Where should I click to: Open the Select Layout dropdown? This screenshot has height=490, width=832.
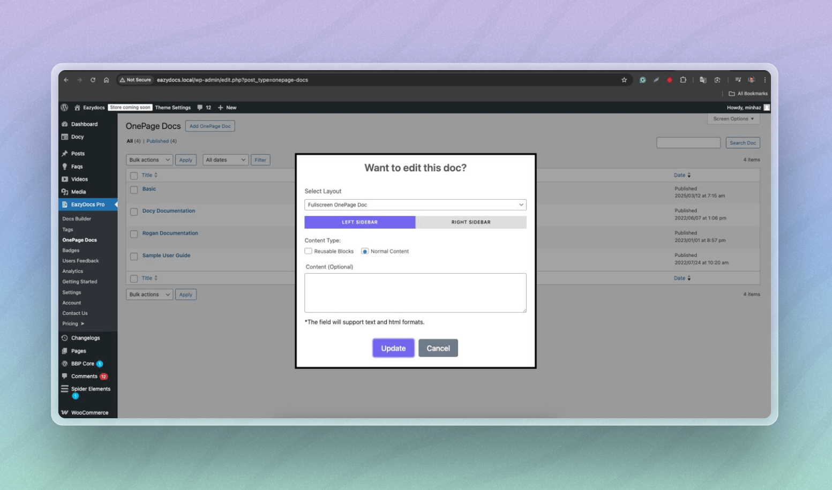pos(415,205)
